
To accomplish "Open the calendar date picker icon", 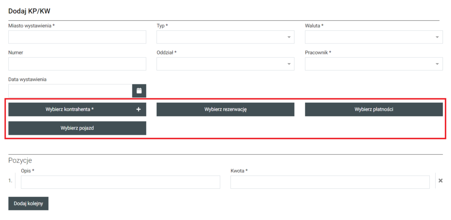I will pyautogui.click(x=139, y=91).
